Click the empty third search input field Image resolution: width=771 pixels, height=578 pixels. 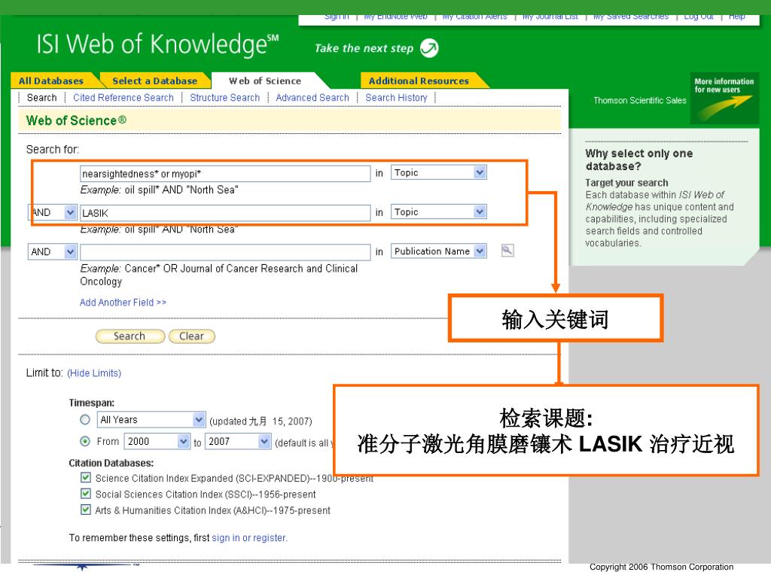click(x=225, y=252)
